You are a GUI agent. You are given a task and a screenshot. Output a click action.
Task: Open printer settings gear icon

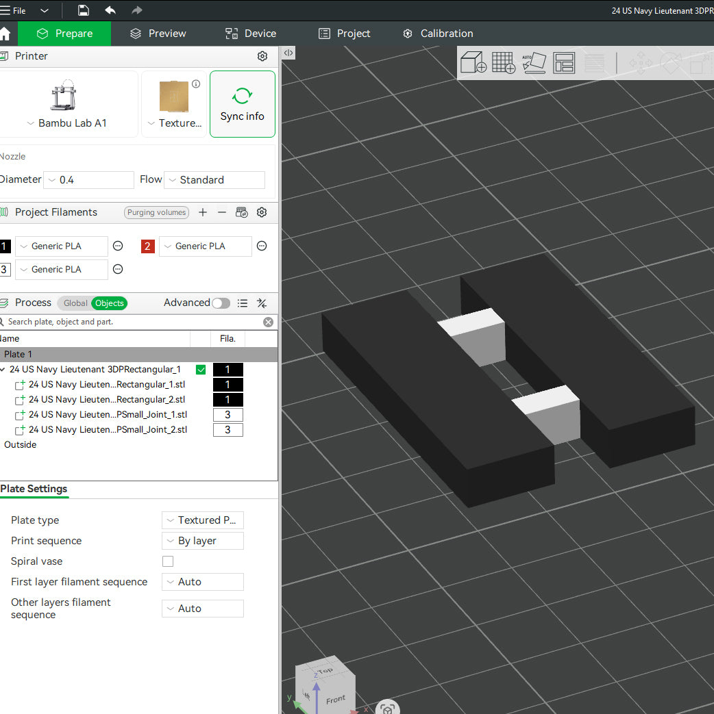tap(262, 56)
